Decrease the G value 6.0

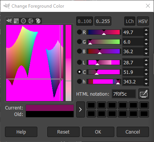146,44
